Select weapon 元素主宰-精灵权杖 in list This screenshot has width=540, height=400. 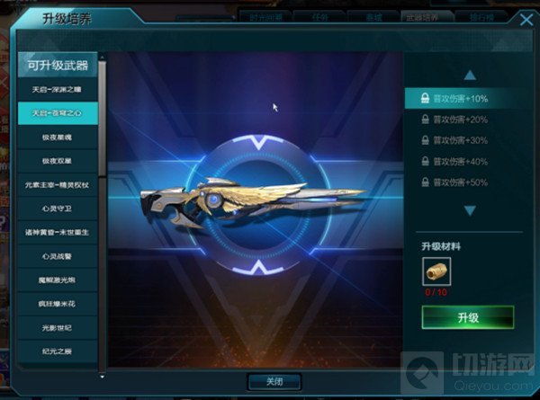pos(58,185)
